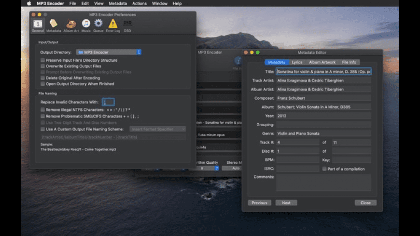
Task: Expand the Algorithm Quality dropdown
Action: [209, 168]
